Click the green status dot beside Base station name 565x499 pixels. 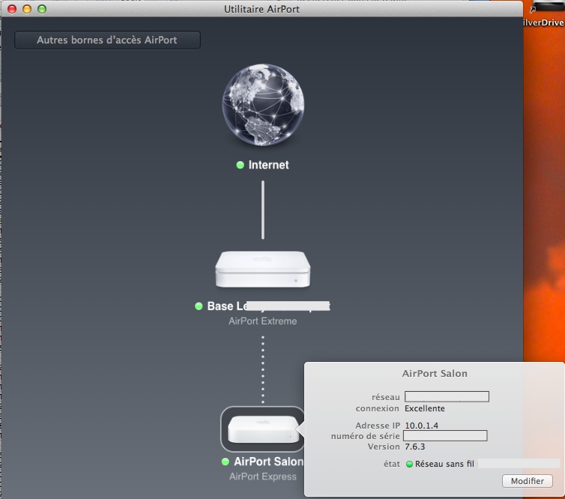[199, 306]
